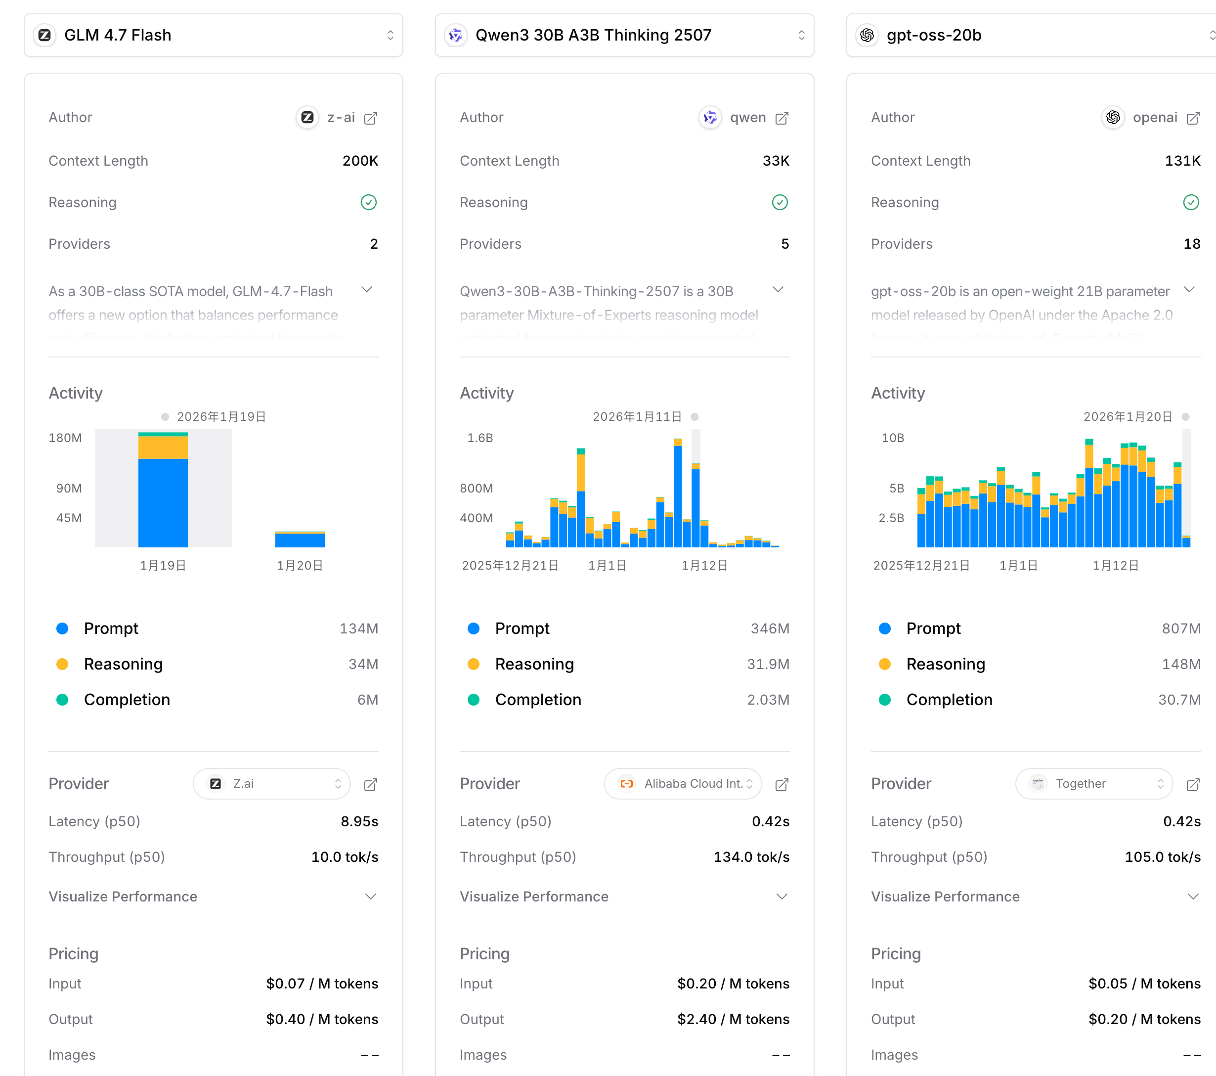Click the openai author name link

1154,118
